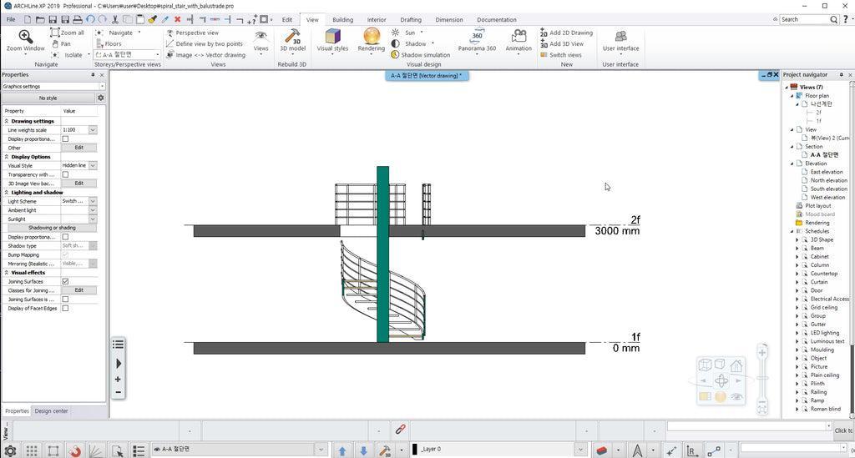
Task: Switch to the Drafting ribbon tab
Action: (411, 20)
